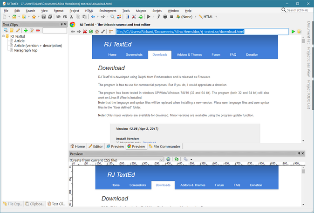
Task: Click the browser Refresh green arrows icon
Action: click(91, 32)
